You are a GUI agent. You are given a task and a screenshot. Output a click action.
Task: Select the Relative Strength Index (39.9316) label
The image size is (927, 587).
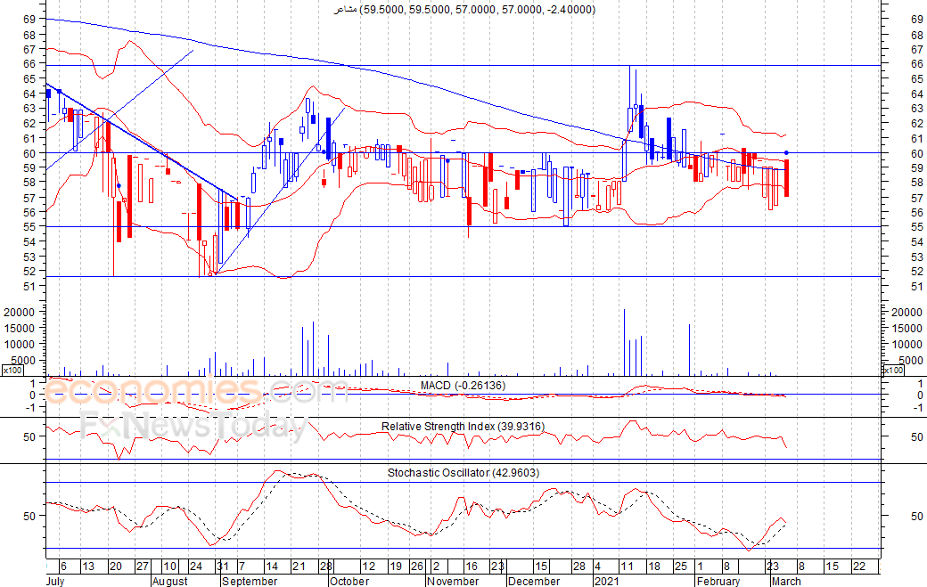(x=463, y=427)
